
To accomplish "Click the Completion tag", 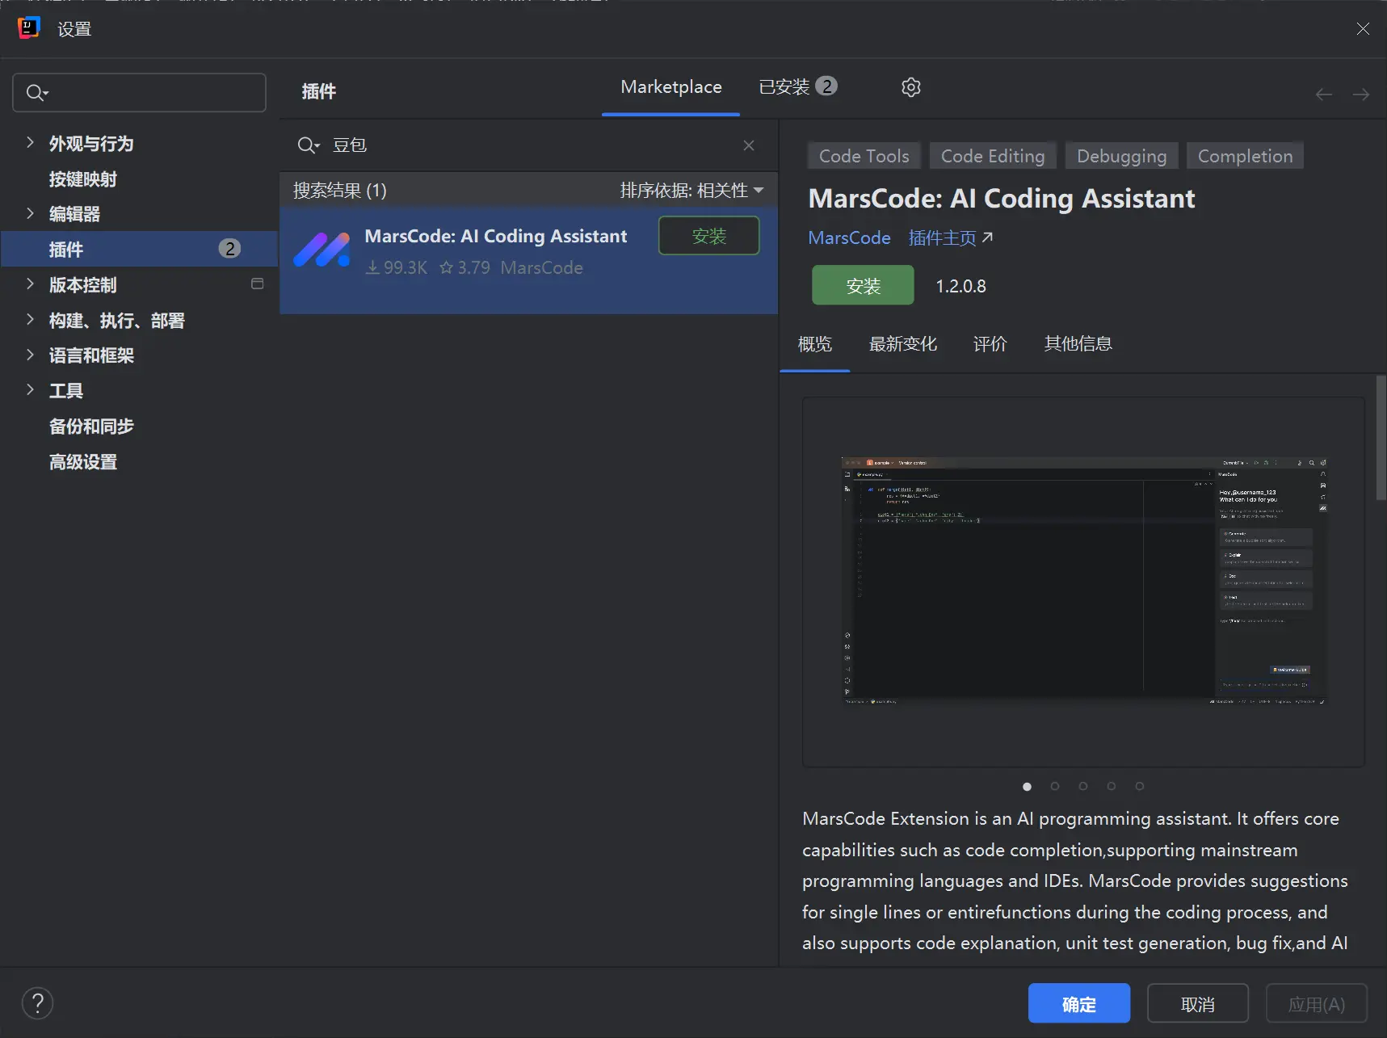I will pos(1246,156).
